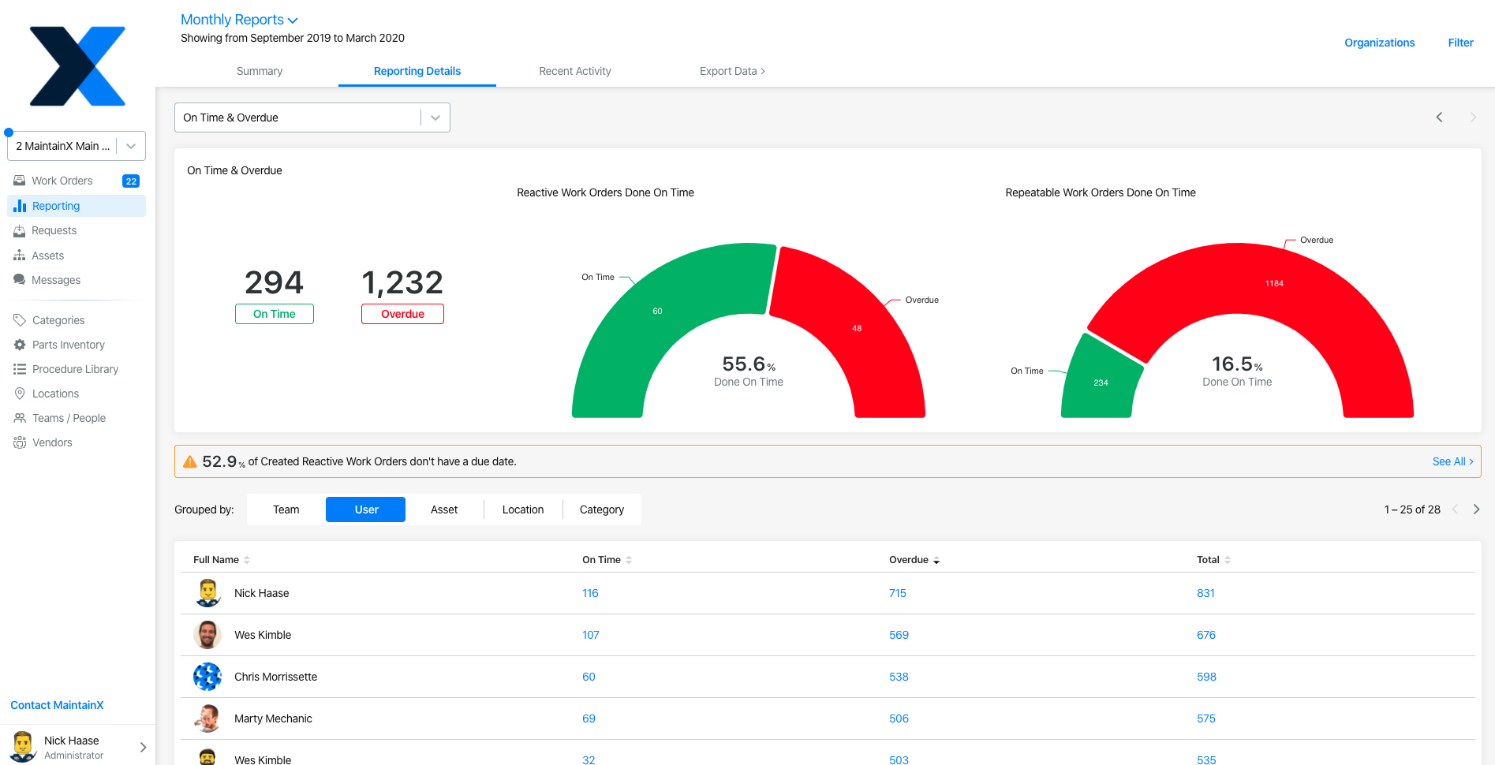Screen dimensions: 1495x765
Task: Open Parts Inventory gear icon
Action: pos(20,345)
